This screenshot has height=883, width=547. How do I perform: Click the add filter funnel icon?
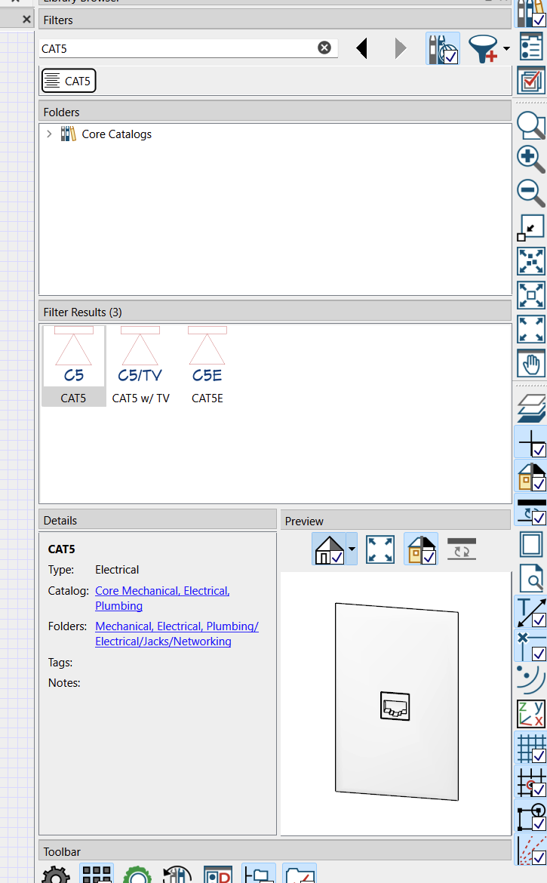coord(484,48)
